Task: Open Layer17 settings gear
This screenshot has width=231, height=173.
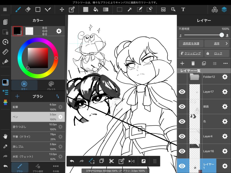Action: point(225,92)
